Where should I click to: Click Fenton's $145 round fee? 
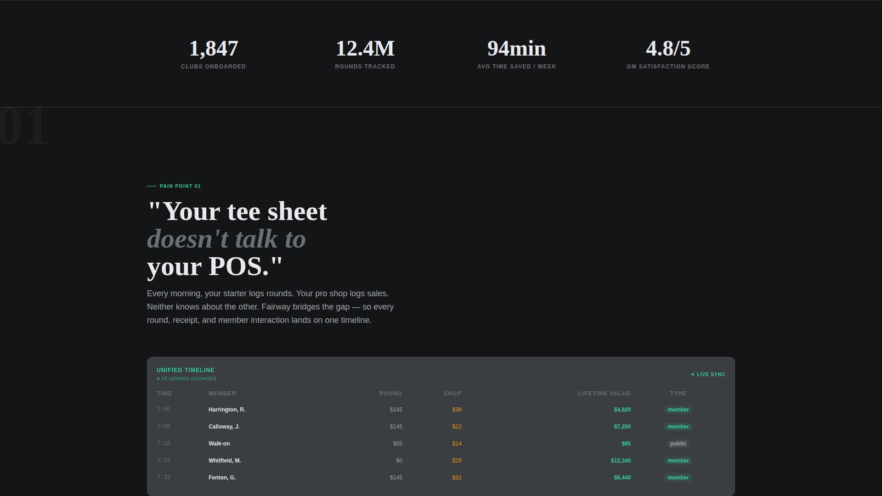click(x=396, y=478)
